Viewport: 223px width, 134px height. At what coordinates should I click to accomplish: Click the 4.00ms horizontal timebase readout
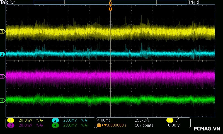[103, 120]
